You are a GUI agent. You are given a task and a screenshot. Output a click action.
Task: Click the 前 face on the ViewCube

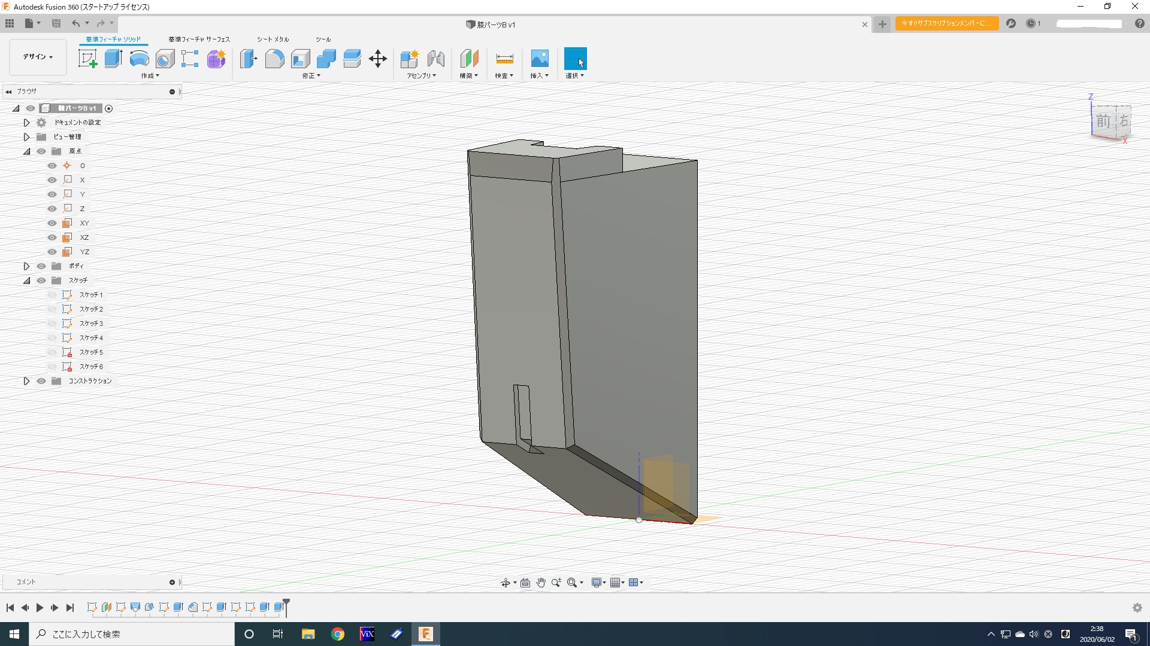1103,122
